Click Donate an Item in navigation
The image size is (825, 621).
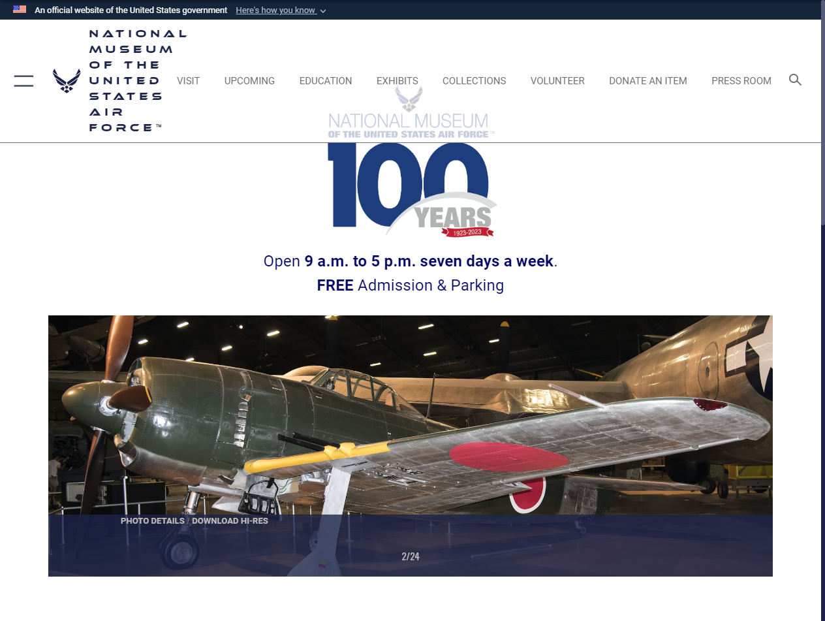pyautogui.click(x=647, y=81)
